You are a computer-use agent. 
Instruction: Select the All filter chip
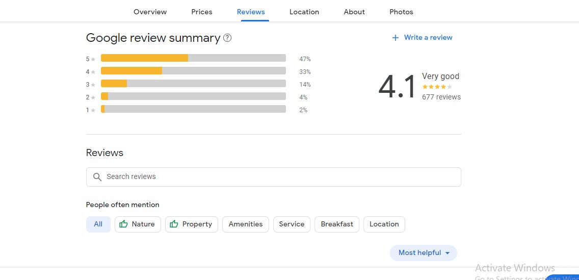(x=98, y=224)
